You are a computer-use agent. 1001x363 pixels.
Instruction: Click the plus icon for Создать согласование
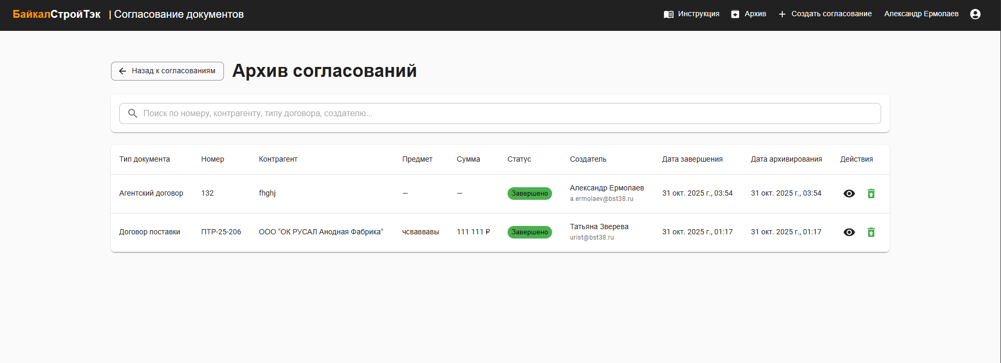[x=782, y=14]
